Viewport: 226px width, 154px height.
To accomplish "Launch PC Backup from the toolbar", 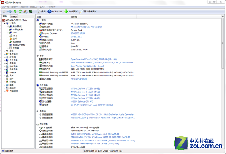I will coord(55,11).
